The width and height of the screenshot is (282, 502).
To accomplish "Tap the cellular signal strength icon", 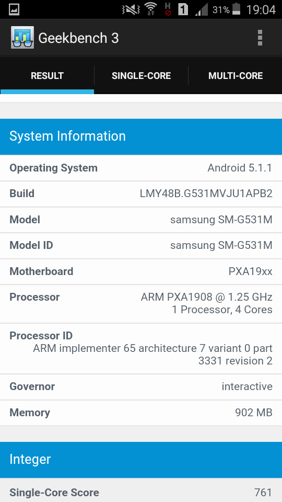I will coord(201,9).
